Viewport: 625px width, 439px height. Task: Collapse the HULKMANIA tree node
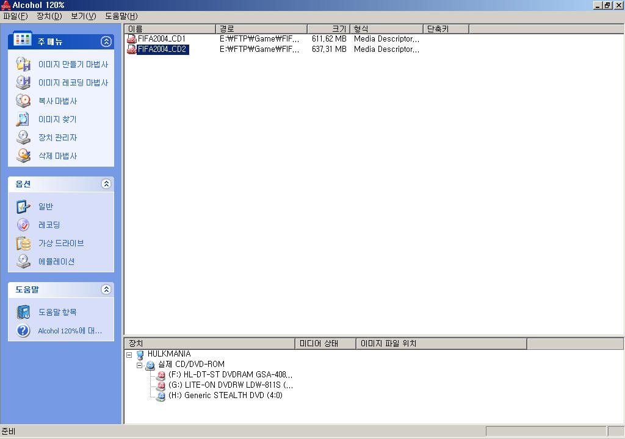pyautogui.click(x=129, y=355)
